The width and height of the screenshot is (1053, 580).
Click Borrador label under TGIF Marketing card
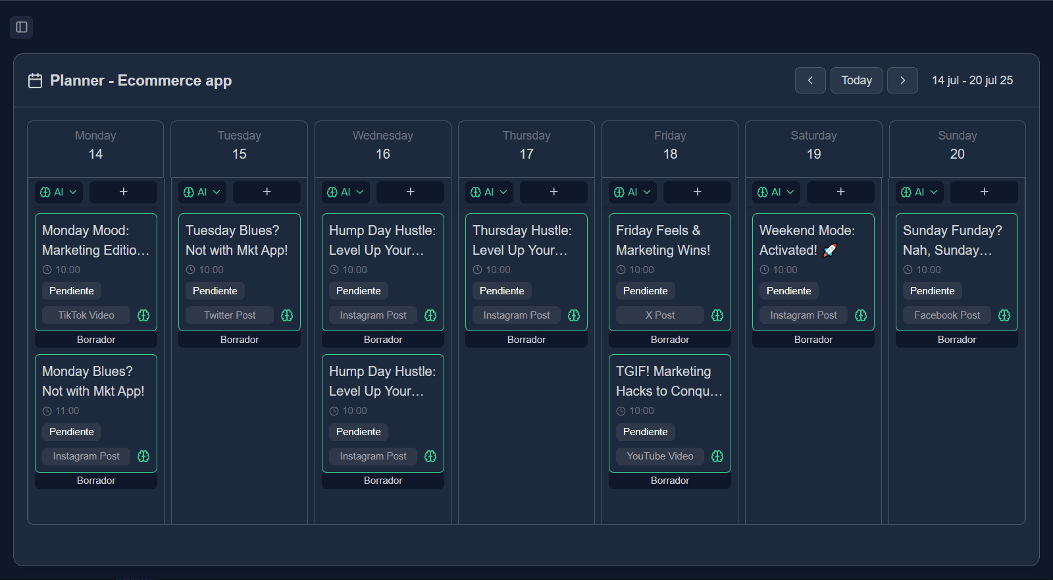coord(669,481)
